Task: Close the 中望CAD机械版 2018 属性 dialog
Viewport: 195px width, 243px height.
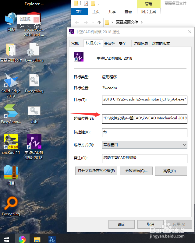Action: tap(190, 32)
